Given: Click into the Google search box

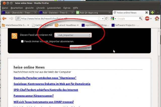Looking at the screenshot, I should (x=128, y=19).
